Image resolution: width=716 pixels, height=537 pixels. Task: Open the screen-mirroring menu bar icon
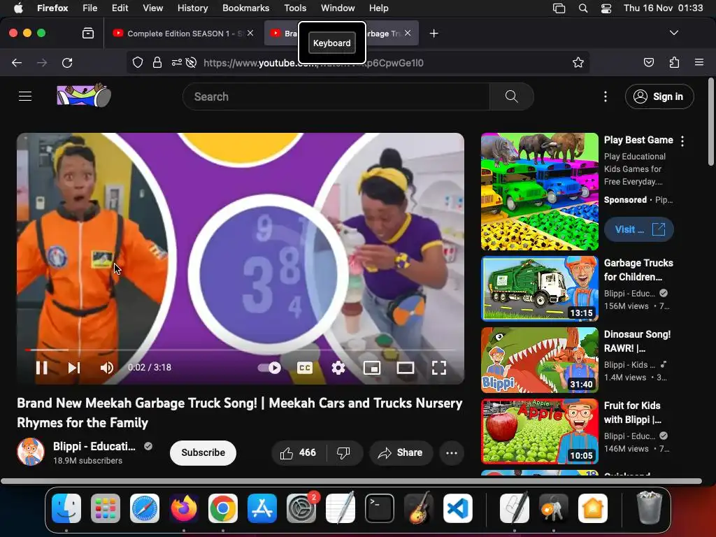click(x=559, y=8)
